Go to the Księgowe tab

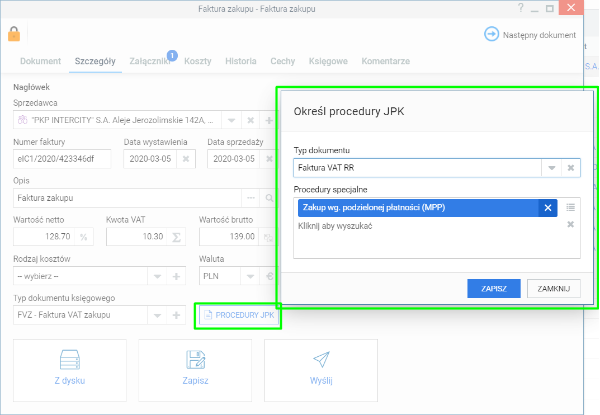coord(328,62)
